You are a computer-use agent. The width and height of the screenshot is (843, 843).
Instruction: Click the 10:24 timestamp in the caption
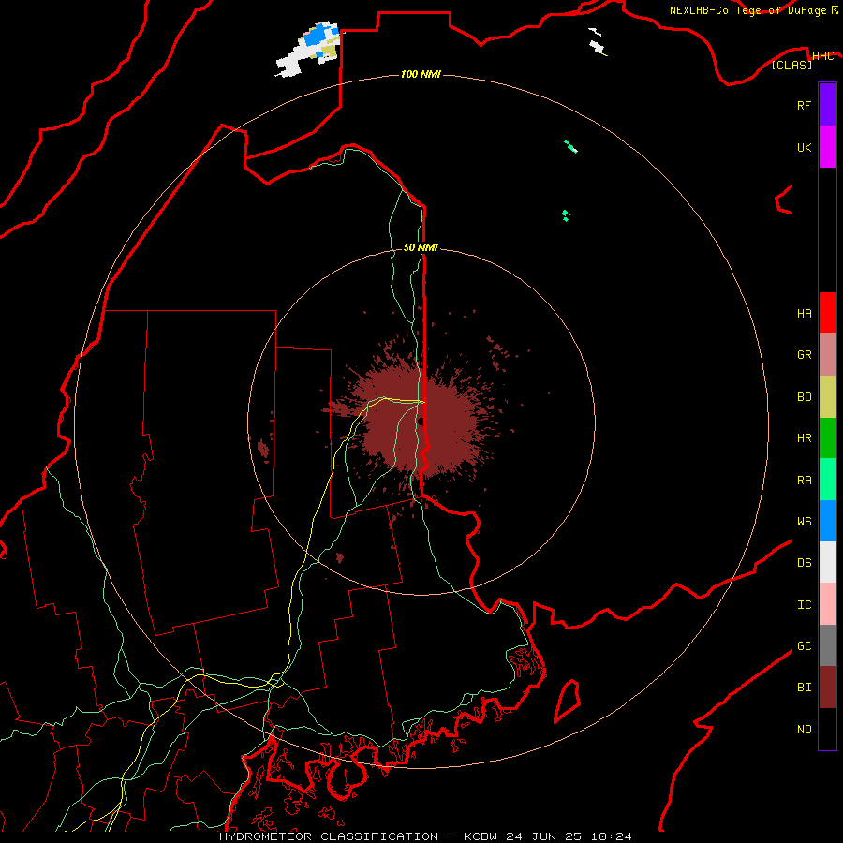[611, 836]
